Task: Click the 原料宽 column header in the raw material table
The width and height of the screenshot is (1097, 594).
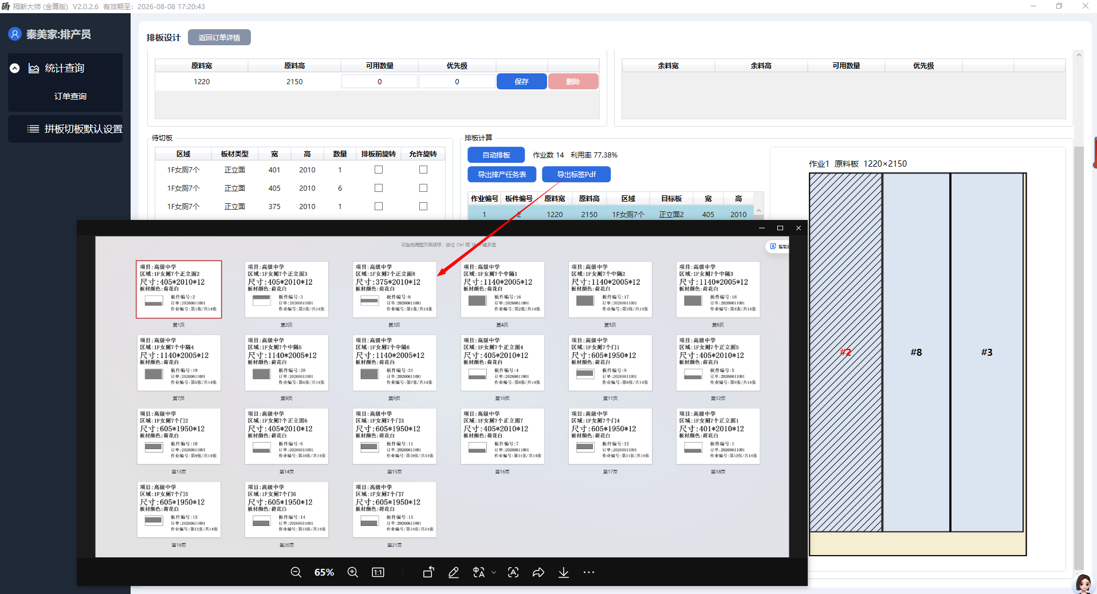Action: click(x=202, y=65)
